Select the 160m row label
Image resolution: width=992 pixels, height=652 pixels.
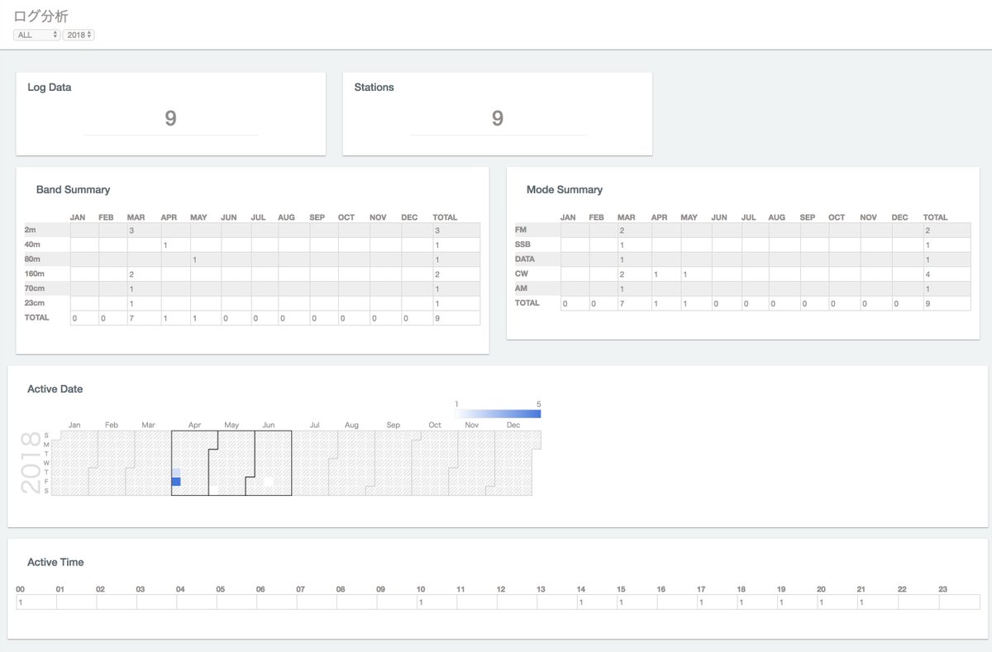pyautogui.click(x=35, y=274)
